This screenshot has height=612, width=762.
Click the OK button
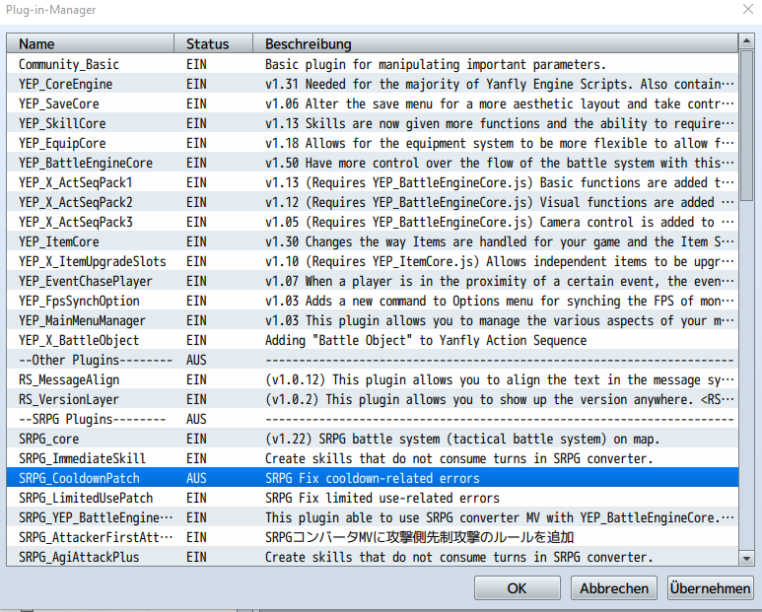[x=518, y=588]
